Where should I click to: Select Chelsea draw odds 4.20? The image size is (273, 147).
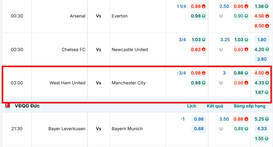[x=261, y=49]
